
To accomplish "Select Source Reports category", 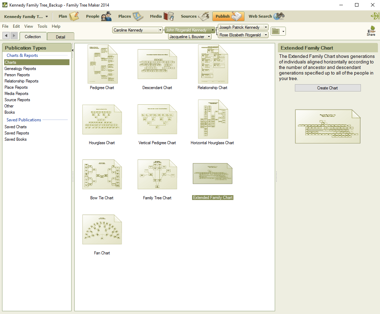I will [x=17, y=100].
